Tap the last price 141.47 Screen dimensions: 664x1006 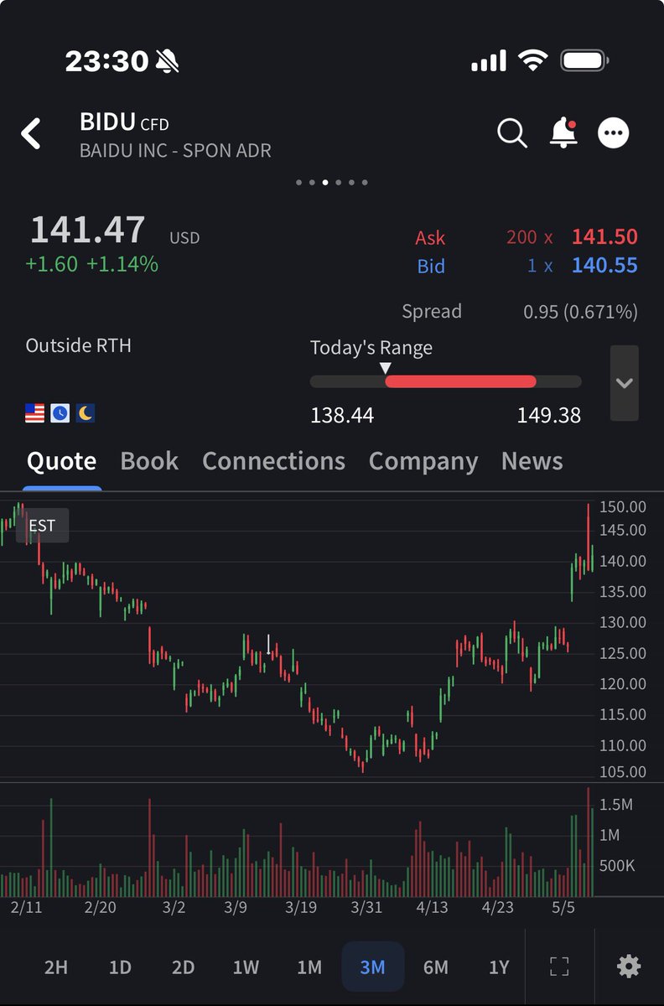88,230
